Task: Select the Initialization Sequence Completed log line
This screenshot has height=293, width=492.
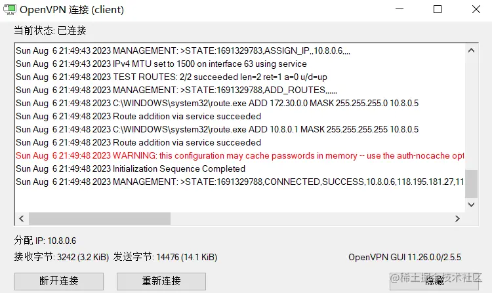Action: click(x=131, y=169)
